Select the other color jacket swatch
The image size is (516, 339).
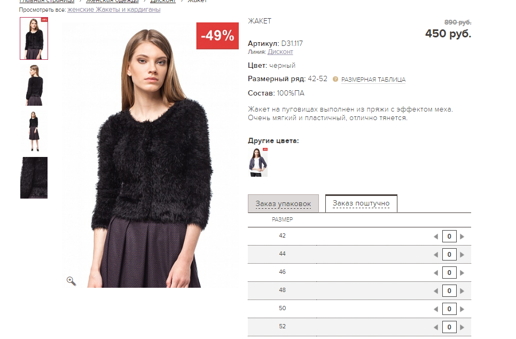(x=258, y=162)
